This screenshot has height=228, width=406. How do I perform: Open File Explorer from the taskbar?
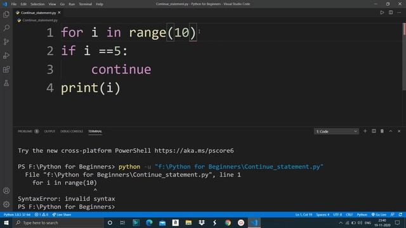pos(188,222)
